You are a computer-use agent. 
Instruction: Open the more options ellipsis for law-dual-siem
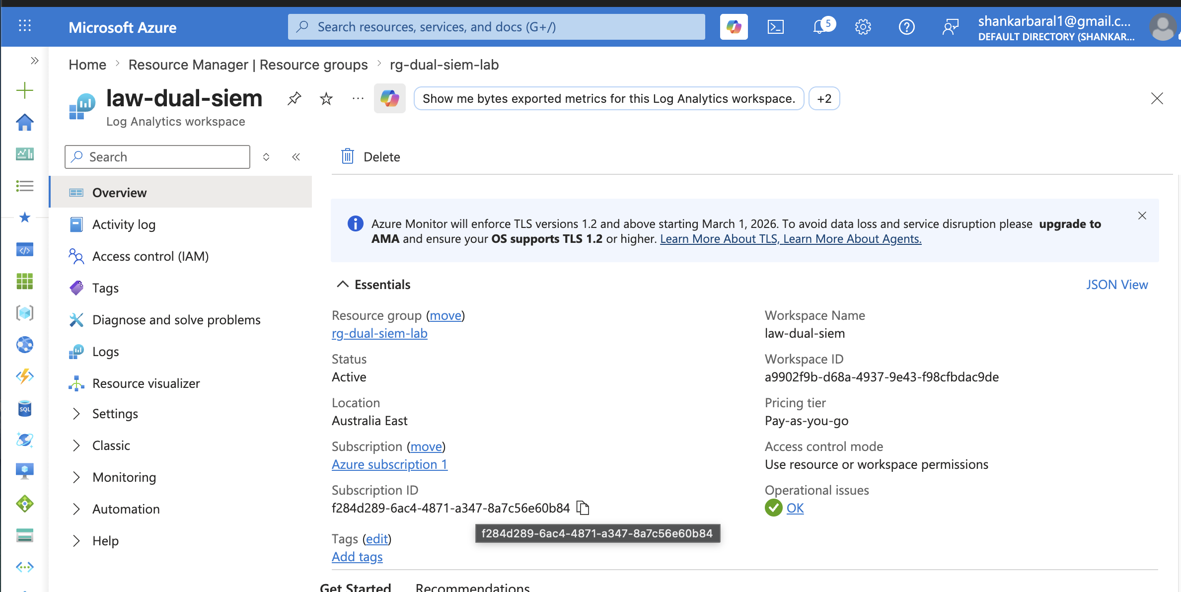point(358,99)
